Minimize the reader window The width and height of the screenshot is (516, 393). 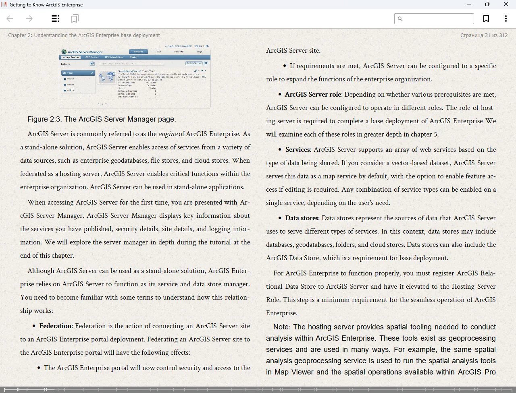pos(469,4)
